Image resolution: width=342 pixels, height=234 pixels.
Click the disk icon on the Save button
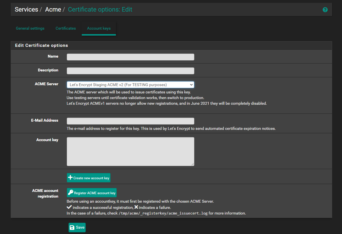(72, 227)
